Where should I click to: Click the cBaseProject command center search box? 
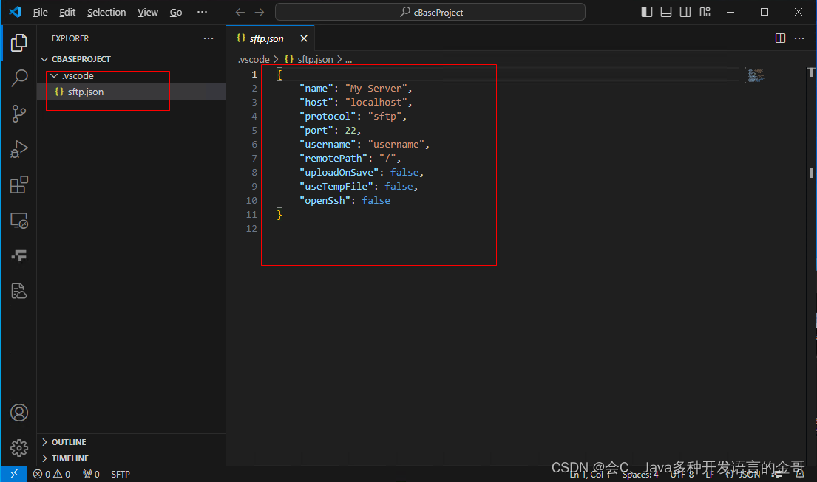point(429,12)
